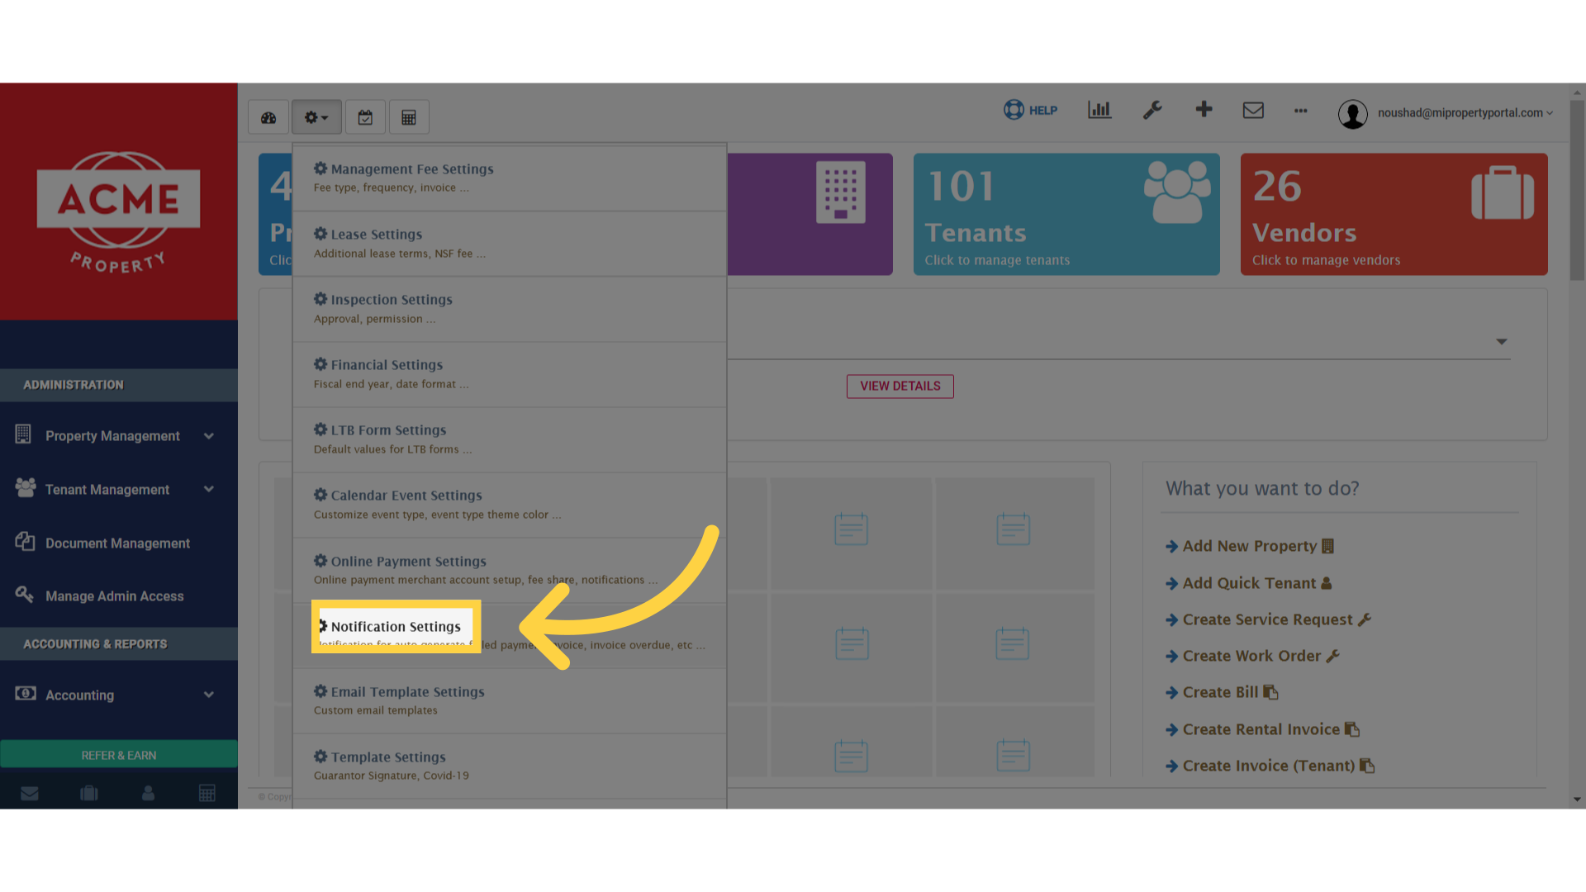The width and height of the screenshot is (1586, 892).
Task: Select Management Fee Settings menu entry
Action: pos(510,178)
